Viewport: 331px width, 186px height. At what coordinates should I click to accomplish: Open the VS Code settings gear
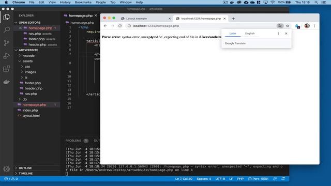click(x=7, y=169)
